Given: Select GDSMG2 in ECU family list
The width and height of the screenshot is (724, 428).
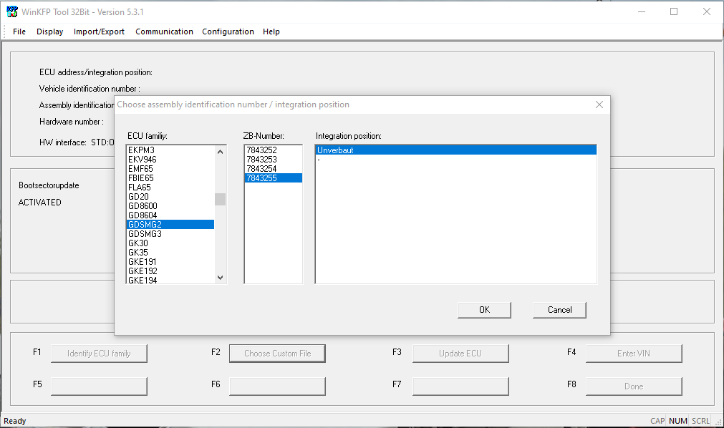Looking at the screenshot, I should coord(170,225).
